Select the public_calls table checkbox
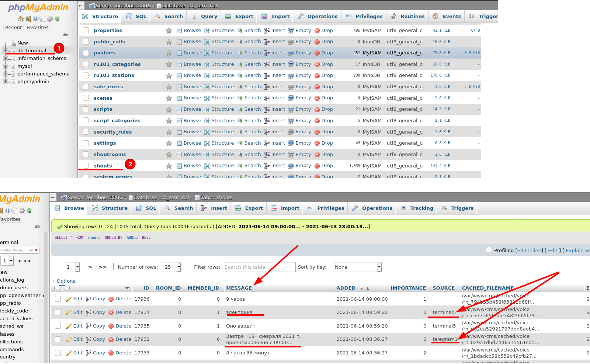The width and height of the screenshot is (590, 364). click(x=86, y=42)
